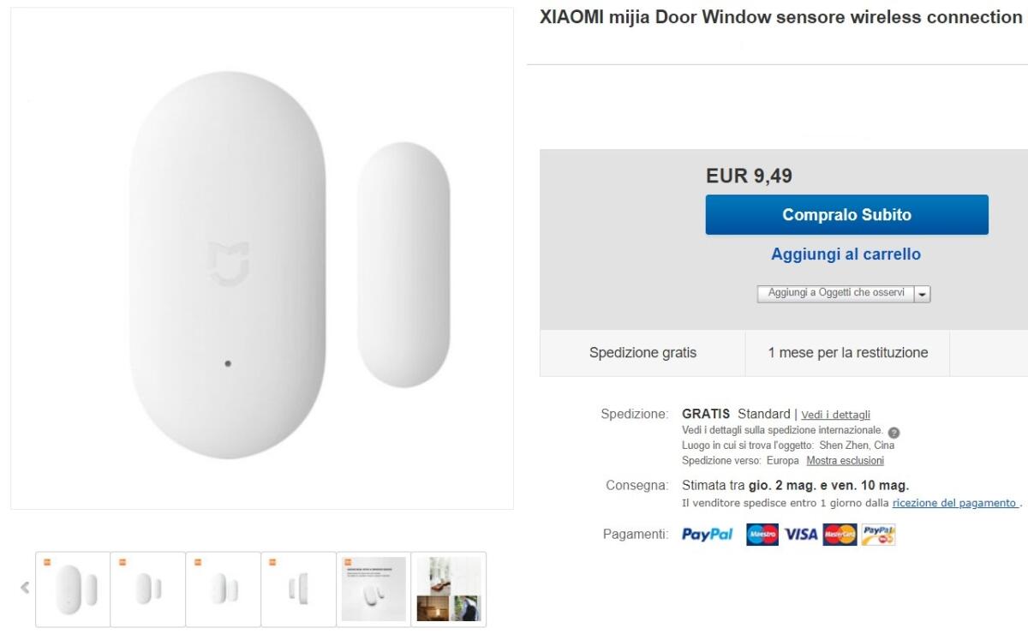This screenshot has height=634, width=1028.
Task: Select the Postepay payment icon
Action: click(x=880, y=534)
